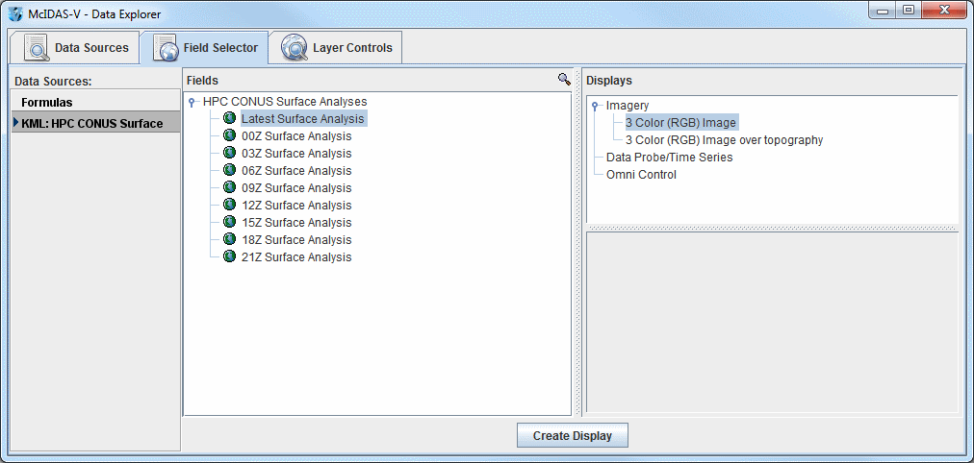
Task: Click the Imagery display category label
Action: [x=628, y=106]
